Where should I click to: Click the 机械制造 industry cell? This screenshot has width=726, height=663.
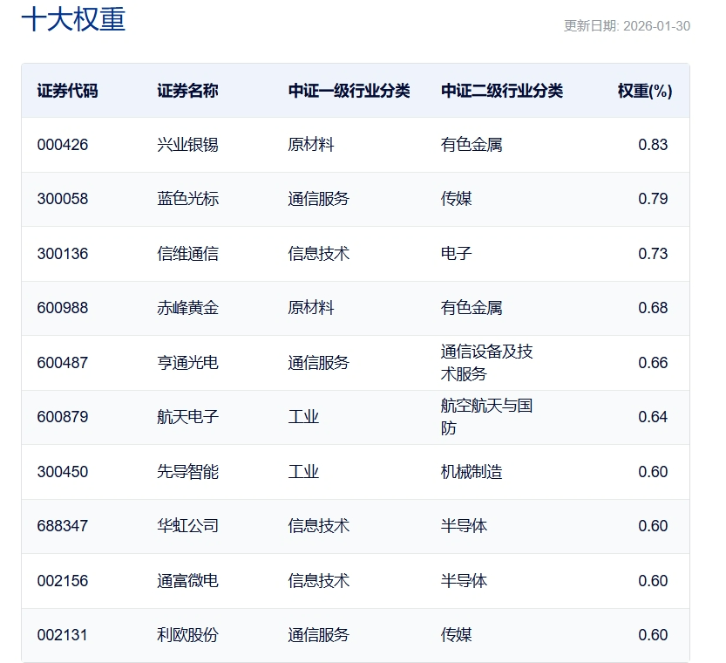(472, 472)
